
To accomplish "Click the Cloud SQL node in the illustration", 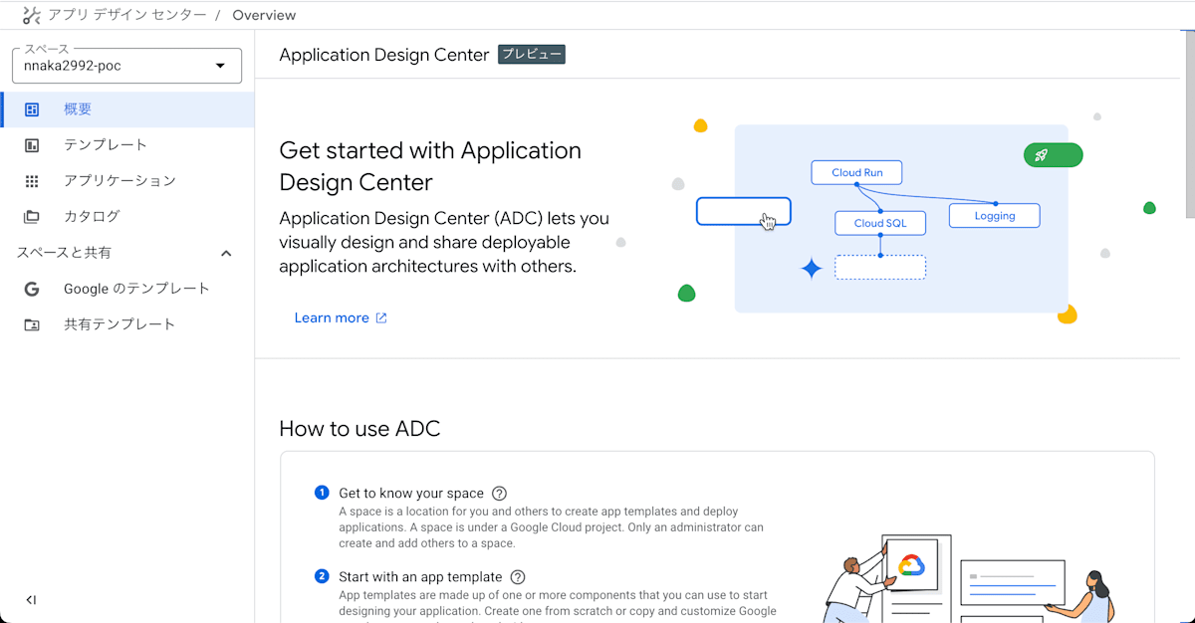I will (x=880, y=223).
